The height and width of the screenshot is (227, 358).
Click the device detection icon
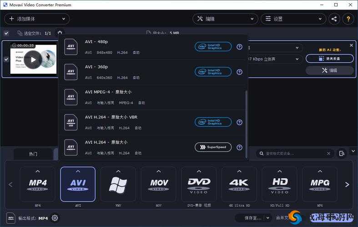(342, 153)
